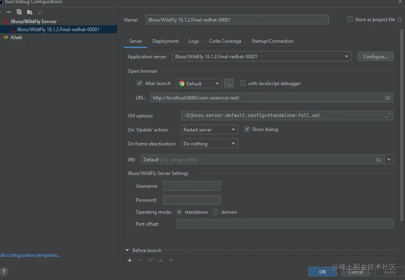Copy the selected configuration

click(19, 12)
